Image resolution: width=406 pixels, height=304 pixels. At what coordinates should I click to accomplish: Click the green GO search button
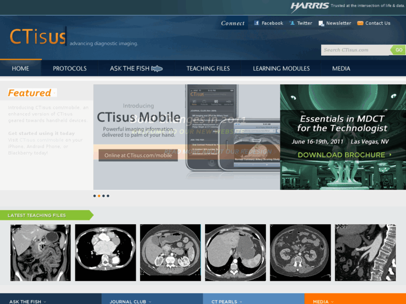point(398,50)
